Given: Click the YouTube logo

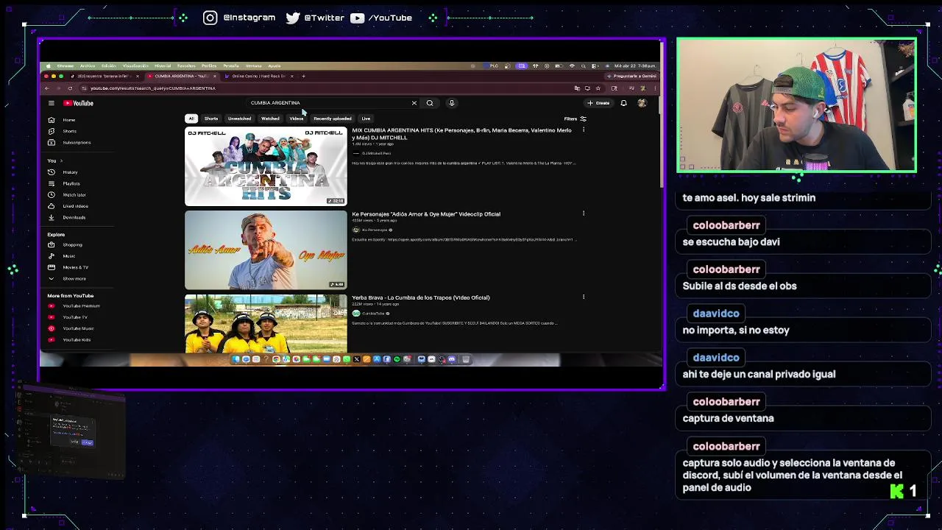Looking at the screenshot, I should pos(78,103).
